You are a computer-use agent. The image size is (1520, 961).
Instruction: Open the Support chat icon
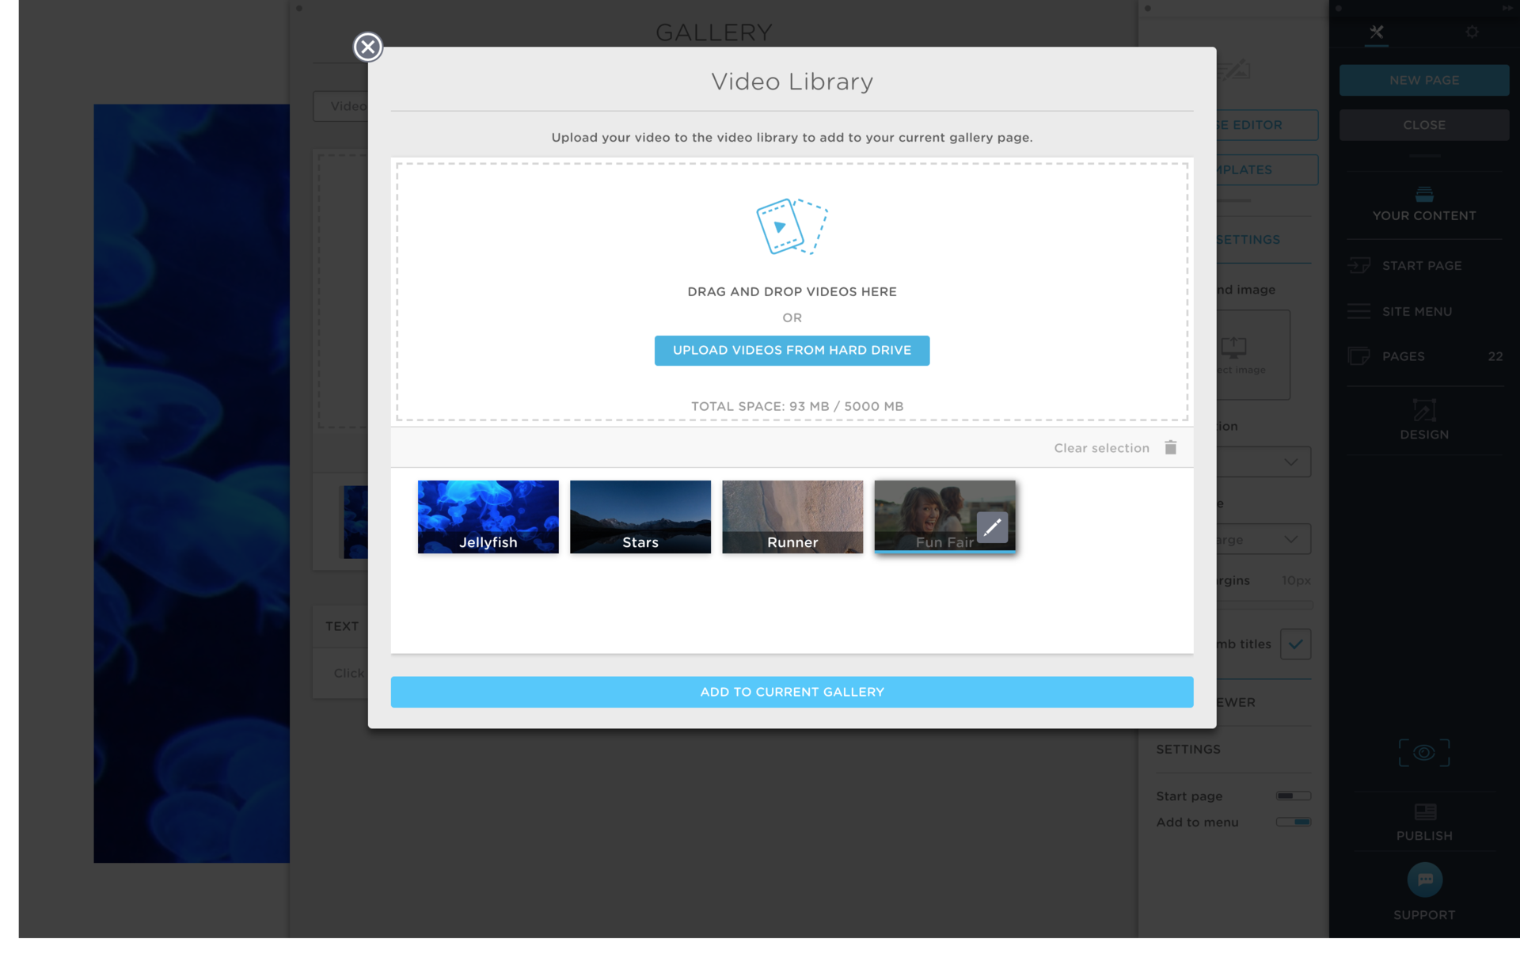tap(1423, 880)
